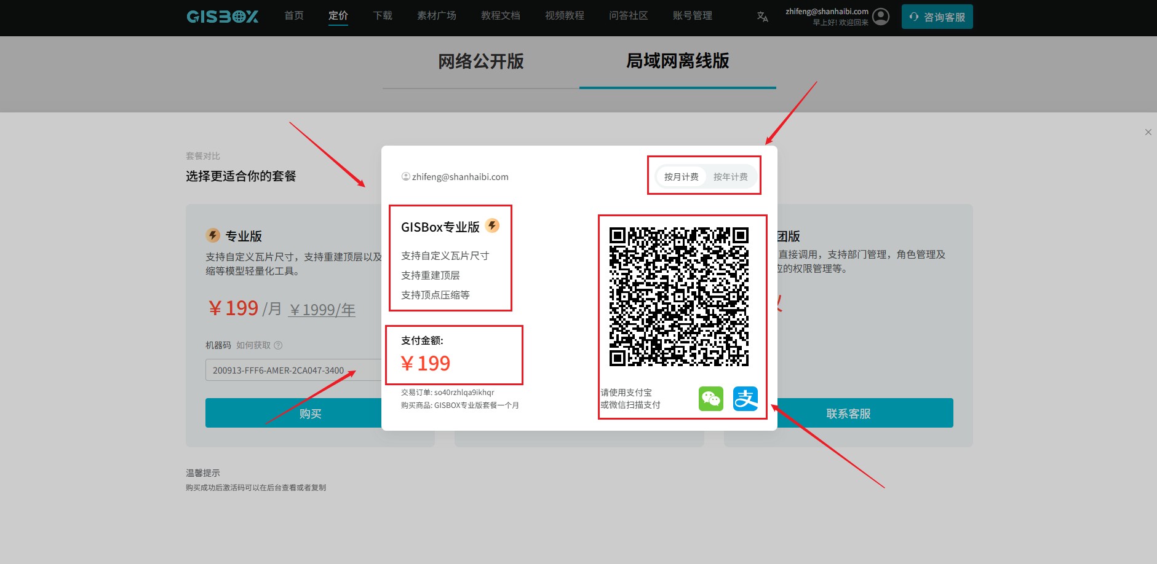Screen dimensions: 1157x564
Task: Click the payment QR code
Action: tap(679, 296)
